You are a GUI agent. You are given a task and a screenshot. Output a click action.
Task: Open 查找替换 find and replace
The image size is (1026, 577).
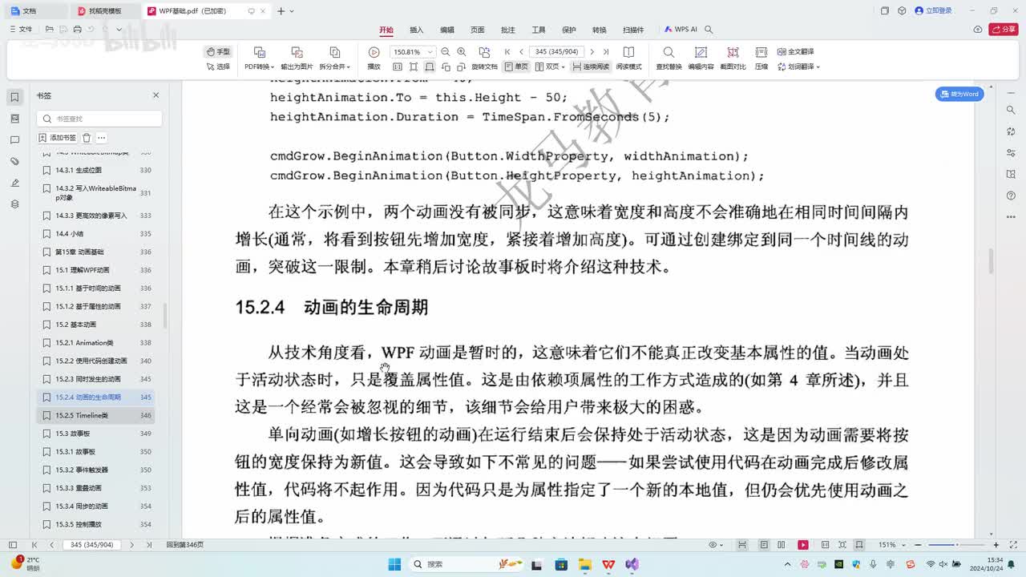coord(669,58)
